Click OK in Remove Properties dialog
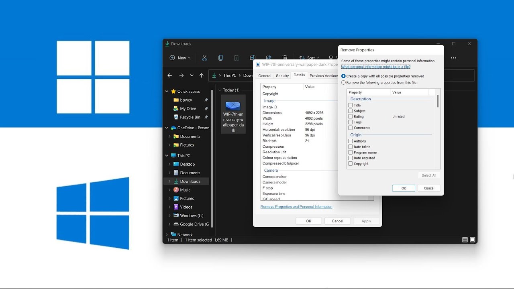This screenshot has height=289, width=514. tap(404, 188)
